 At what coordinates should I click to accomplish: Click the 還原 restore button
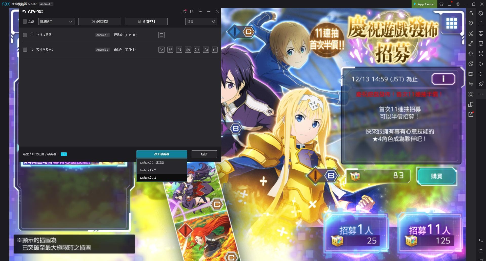pyautogui.click(x=204, y=154)
